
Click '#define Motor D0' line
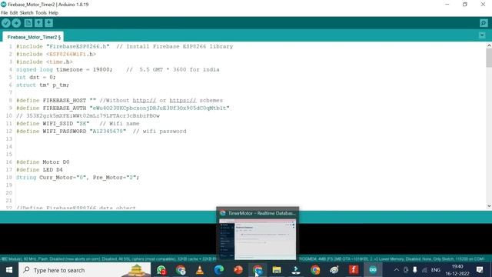coord(43,162)
